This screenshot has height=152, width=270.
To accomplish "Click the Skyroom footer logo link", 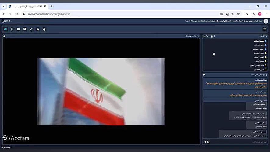I will tap(7, 147).
